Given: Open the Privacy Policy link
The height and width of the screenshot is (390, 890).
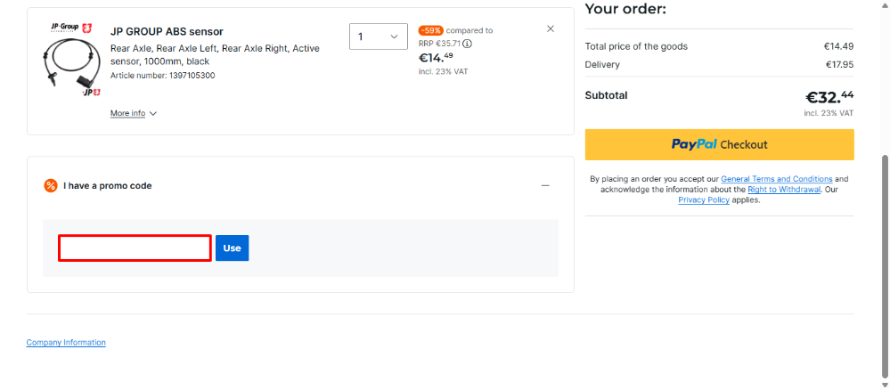Looking at the screenshot, I should 704,200.
